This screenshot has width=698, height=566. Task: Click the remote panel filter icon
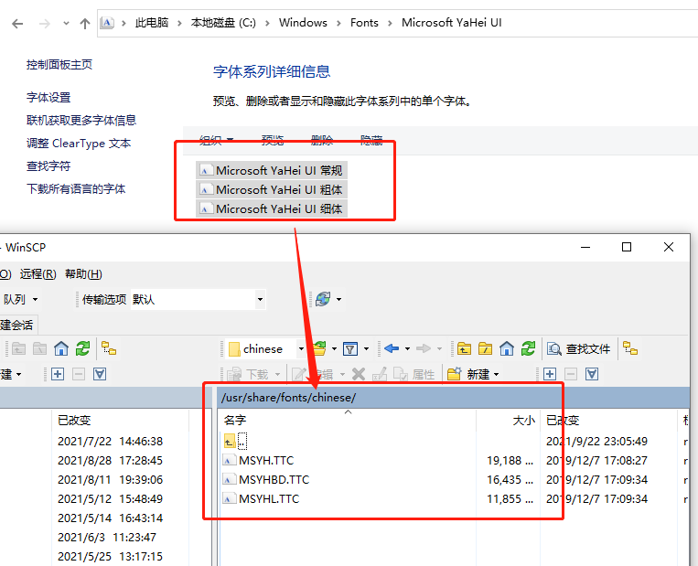349,348
